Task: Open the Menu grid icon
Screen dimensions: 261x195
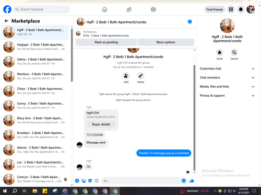Action: [231, 9]
